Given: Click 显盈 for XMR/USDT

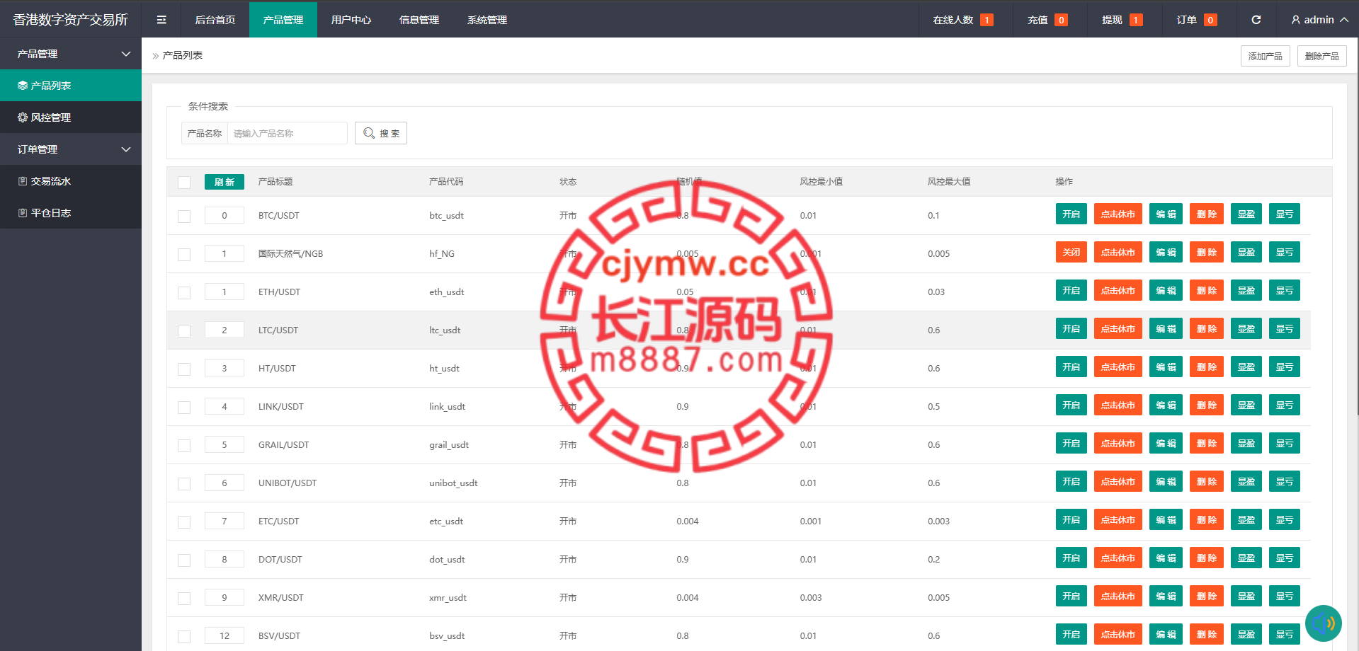Looking at the screenshot, I should pyautogui.click(x=1246, y=597).
